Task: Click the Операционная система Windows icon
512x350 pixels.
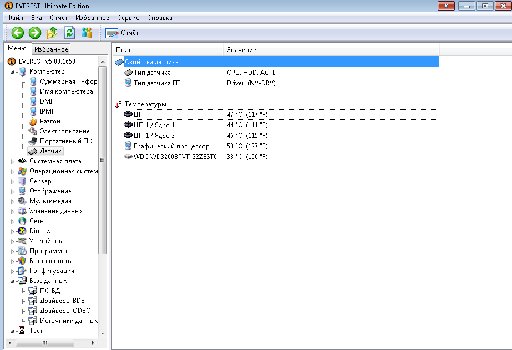Action: point(22,171)
